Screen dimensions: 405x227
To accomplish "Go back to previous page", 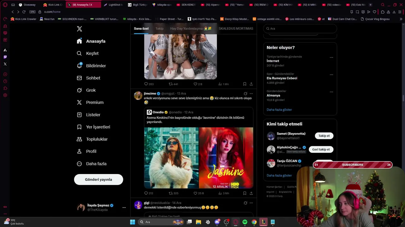I will [x=13, y=12].
